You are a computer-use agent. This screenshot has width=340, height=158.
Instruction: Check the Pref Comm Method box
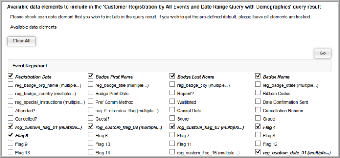pos(91,101)
